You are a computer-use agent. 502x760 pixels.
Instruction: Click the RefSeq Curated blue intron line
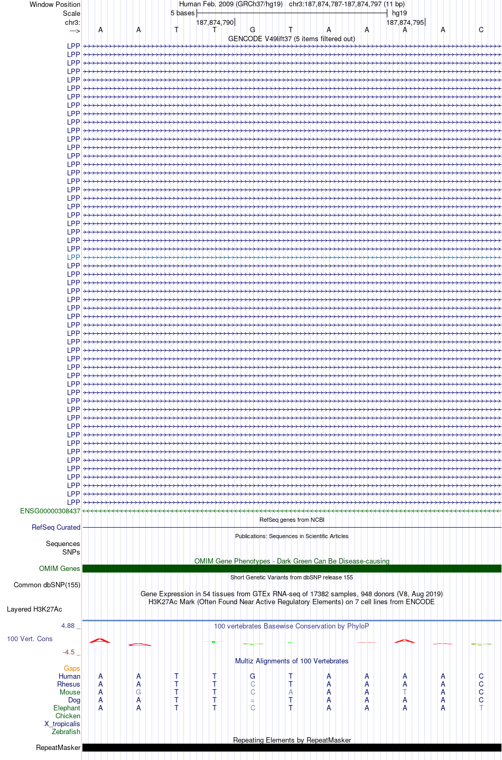pyautogui.click(x=292, y=527)
